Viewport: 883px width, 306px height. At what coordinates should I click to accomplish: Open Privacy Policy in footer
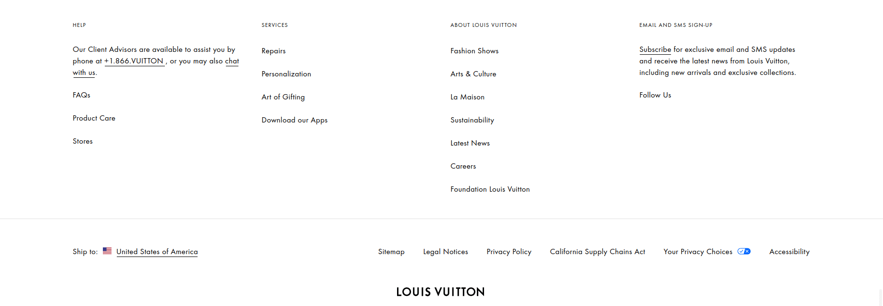pyautogui.click(x=509, y=252)
